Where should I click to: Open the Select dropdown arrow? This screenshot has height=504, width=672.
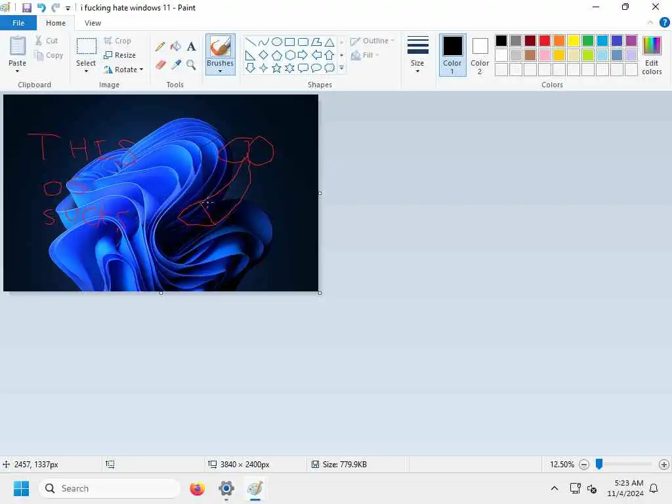pyautogui.click(x=86, y=71)
